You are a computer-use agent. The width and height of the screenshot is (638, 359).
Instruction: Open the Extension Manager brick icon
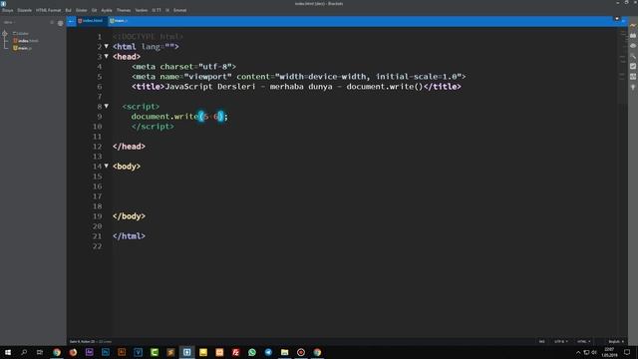633,36
